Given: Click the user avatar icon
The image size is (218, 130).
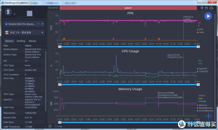Looking at the screenshot, I should click(x=8, y=12).
